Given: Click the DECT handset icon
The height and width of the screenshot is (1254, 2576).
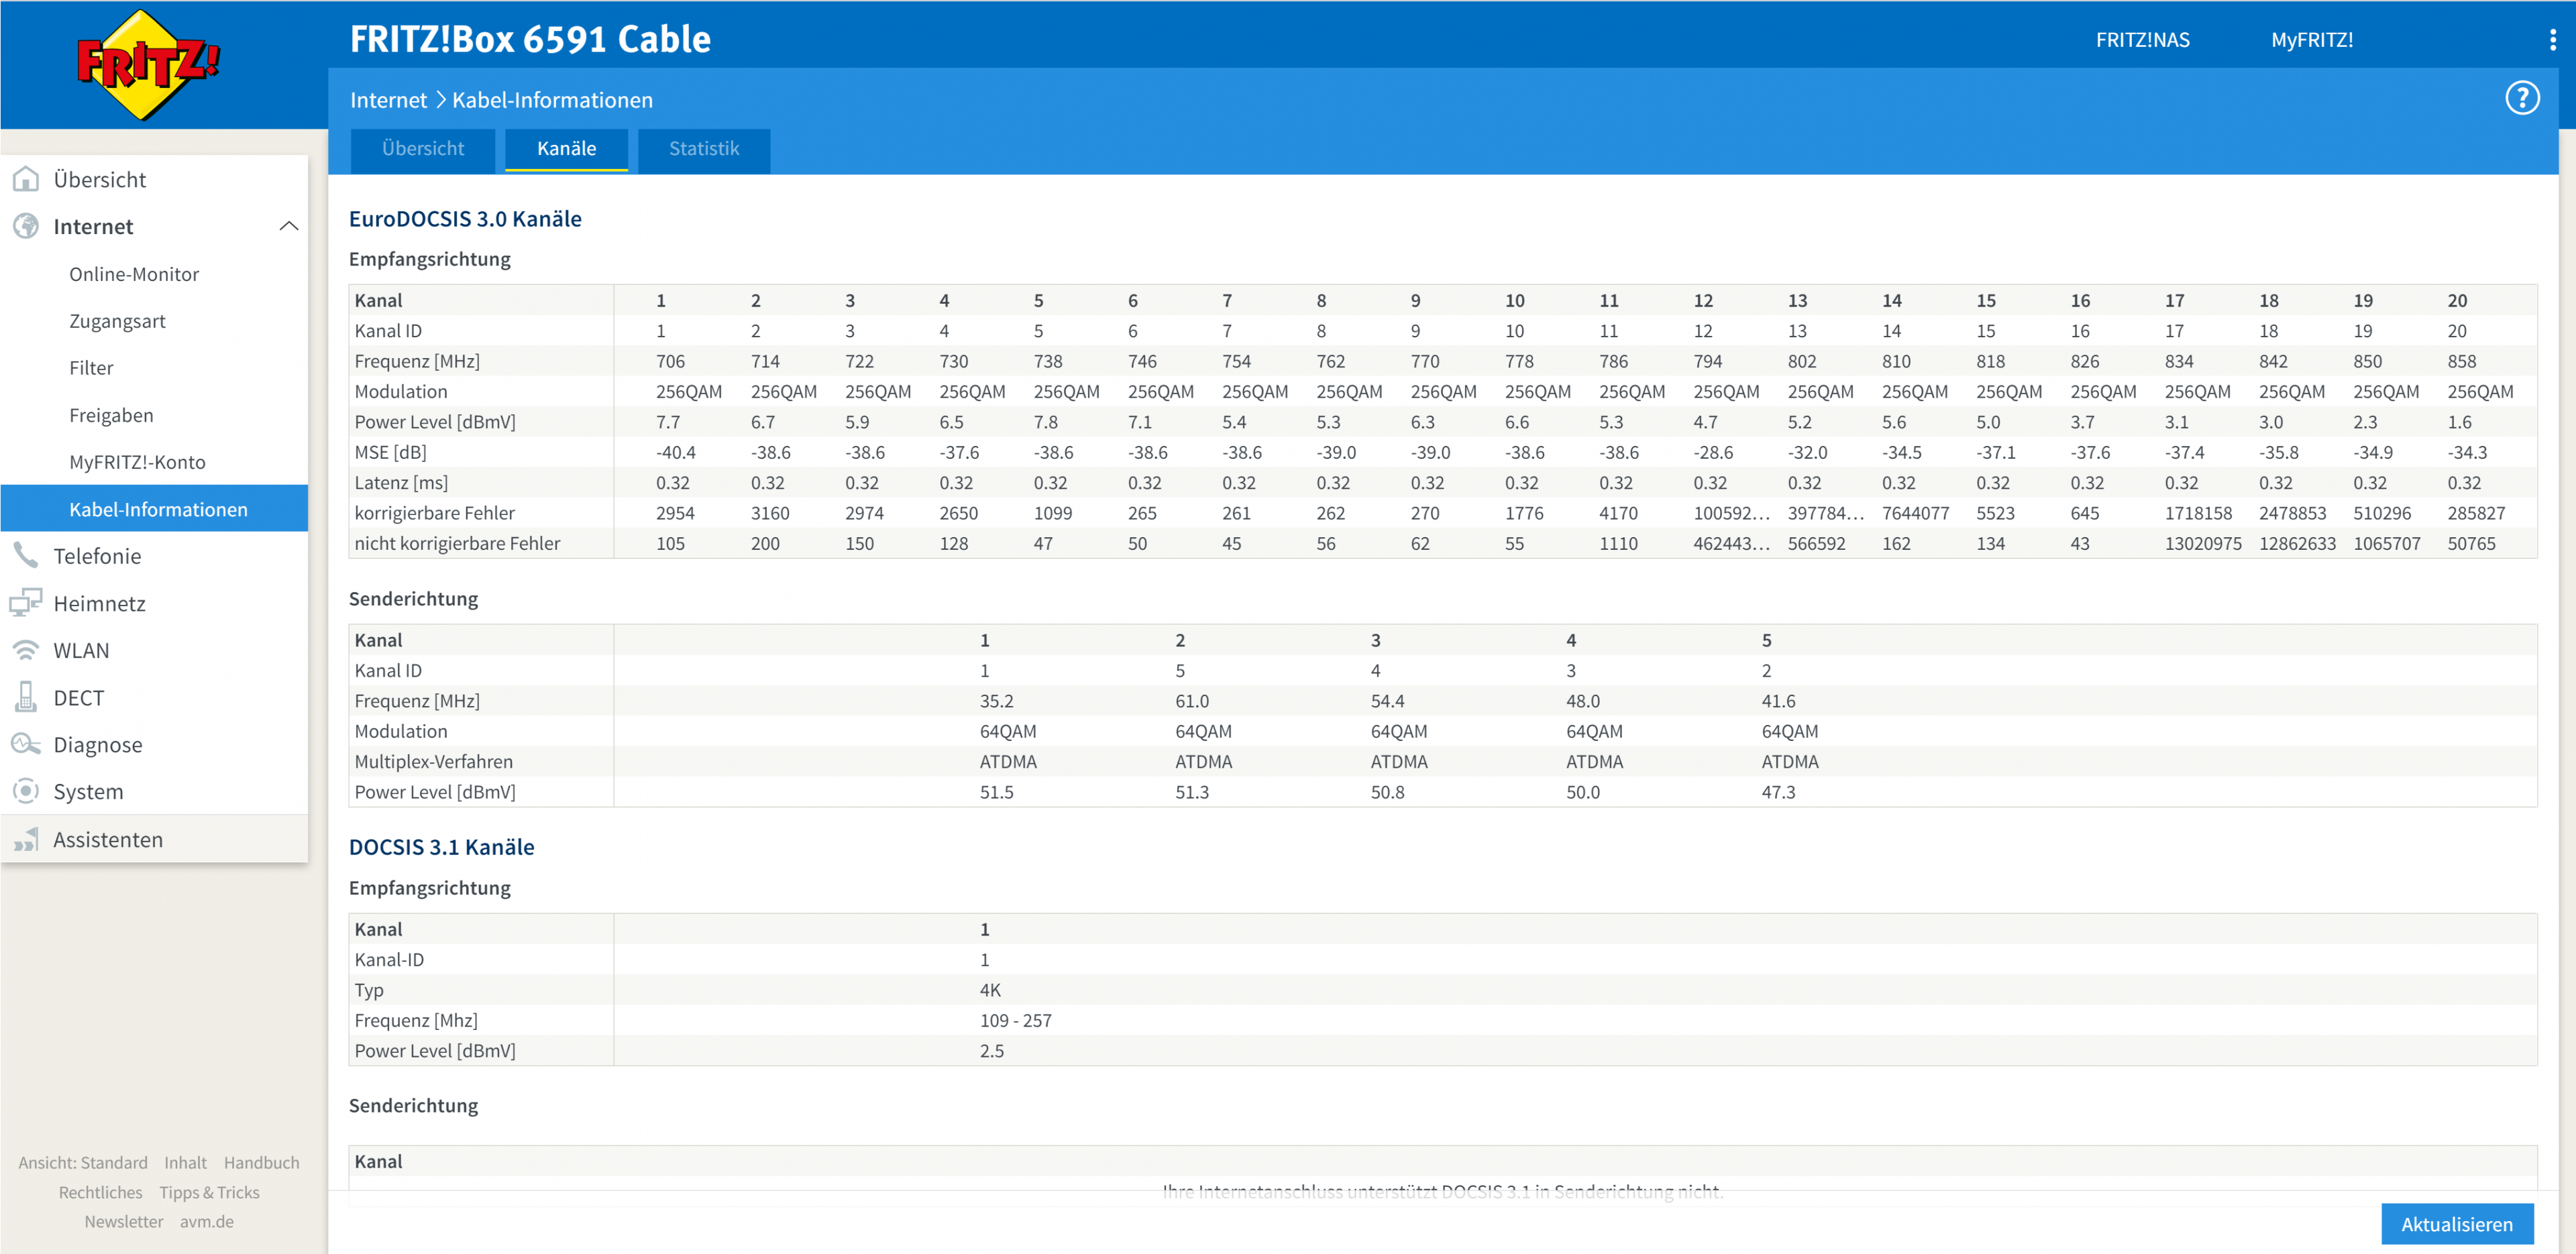Looking at the screenshot, I should (x=26, y=697).
